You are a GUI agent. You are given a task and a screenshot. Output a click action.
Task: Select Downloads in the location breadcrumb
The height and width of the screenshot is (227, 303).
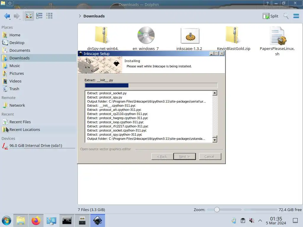click(x=94, y=16)
